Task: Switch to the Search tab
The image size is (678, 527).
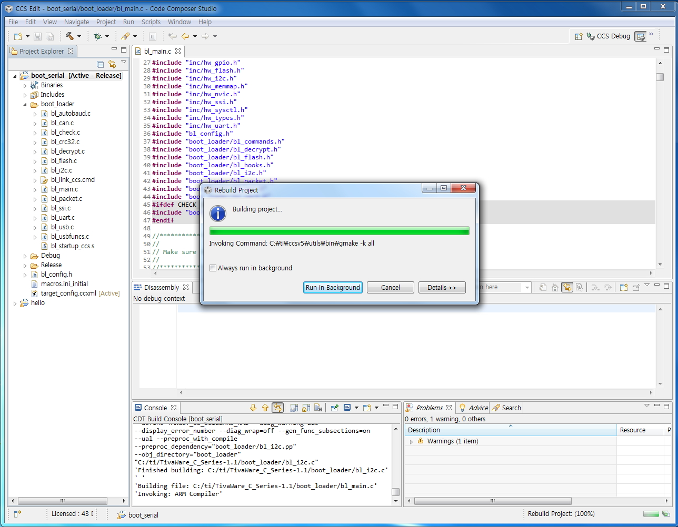Action: pos(506,408)
